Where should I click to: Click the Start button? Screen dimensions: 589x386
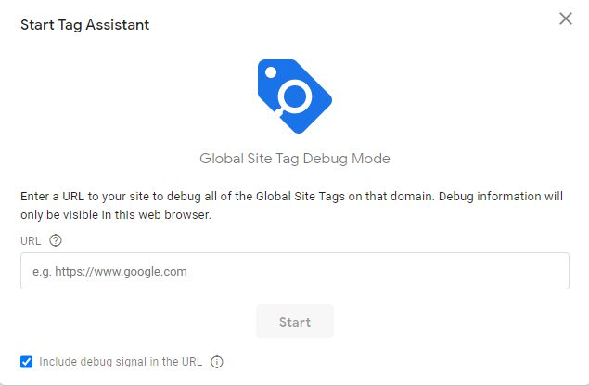(x=295, y=321)
